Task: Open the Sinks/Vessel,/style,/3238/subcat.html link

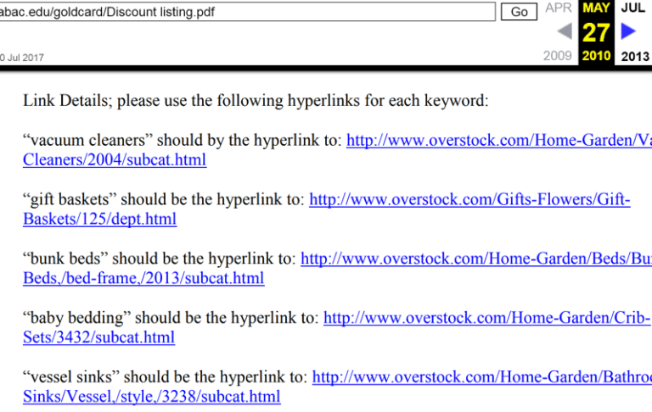Action: coord(152,397)
